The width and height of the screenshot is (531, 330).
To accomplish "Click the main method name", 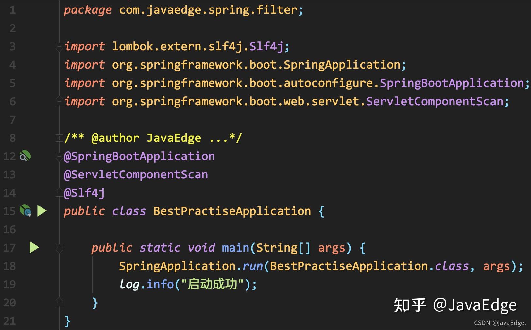I will tap(235, 248).
